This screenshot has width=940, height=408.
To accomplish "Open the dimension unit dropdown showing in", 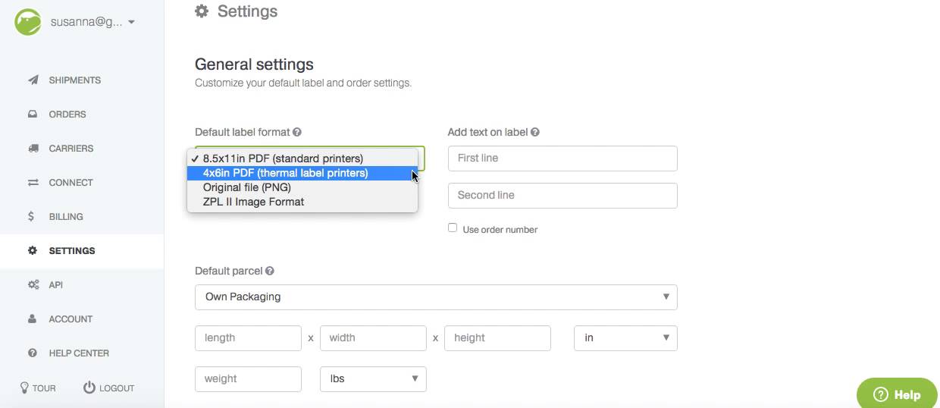I will (625, 337).
